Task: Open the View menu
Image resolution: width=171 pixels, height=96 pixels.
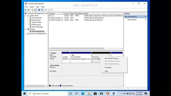Action: click(37, 7)
